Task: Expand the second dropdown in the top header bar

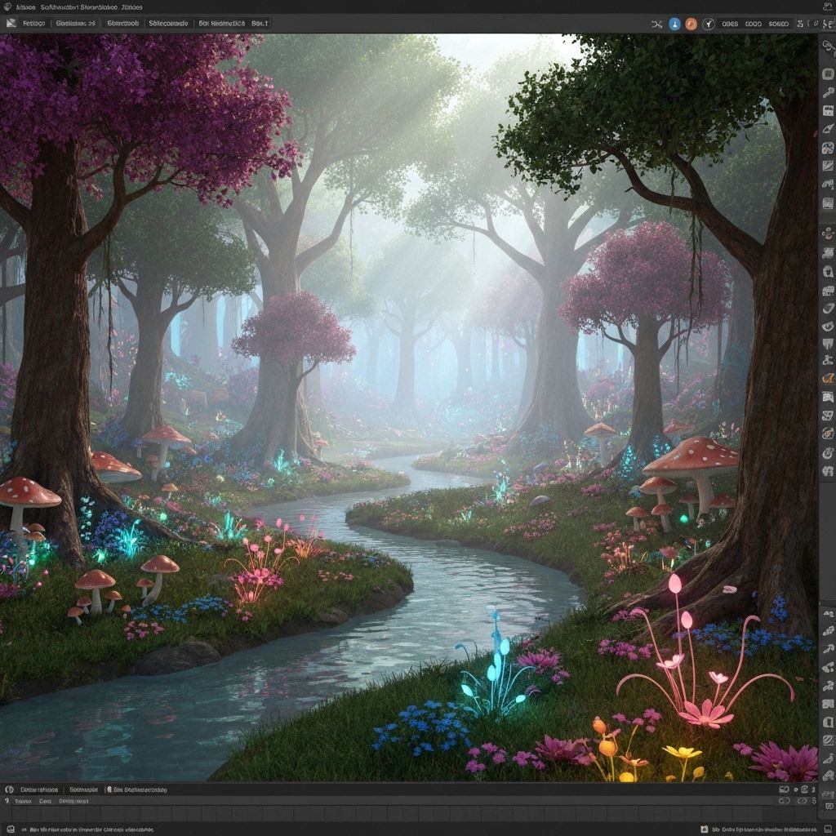Action: click(75, 24)
